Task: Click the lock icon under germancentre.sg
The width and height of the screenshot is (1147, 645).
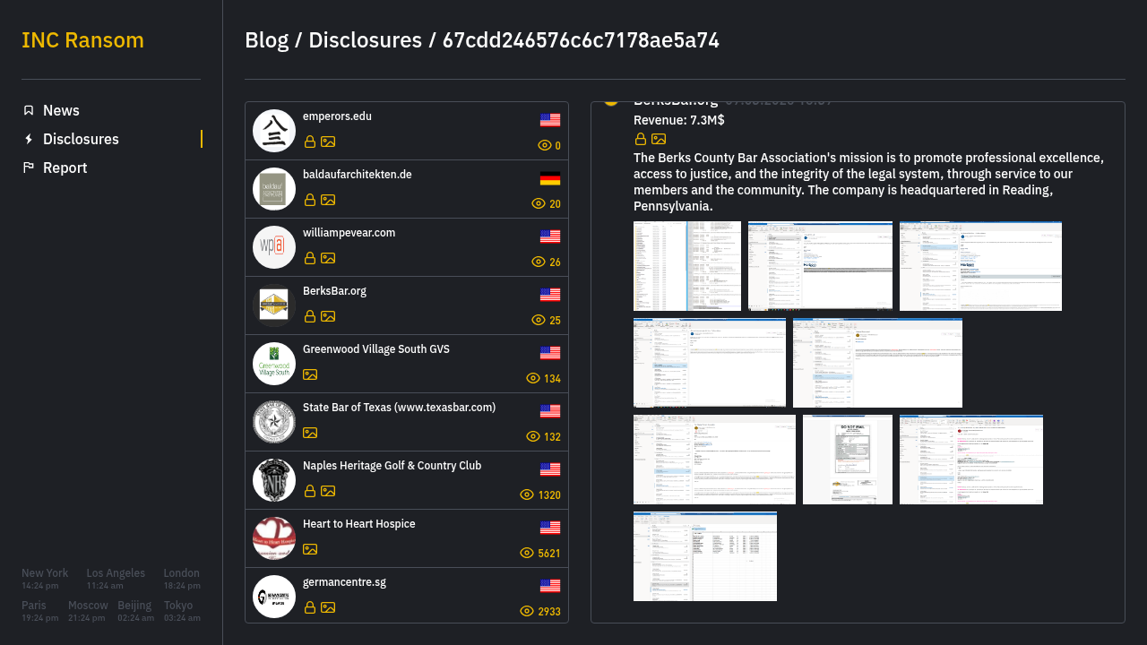Action: click(x=310, y=607)
